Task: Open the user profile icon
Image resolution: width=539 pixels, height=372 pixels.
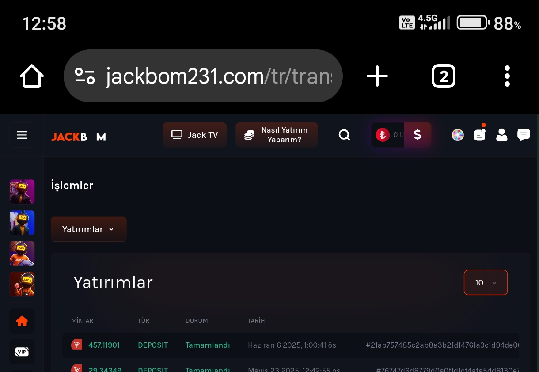Action: [501, 135]
